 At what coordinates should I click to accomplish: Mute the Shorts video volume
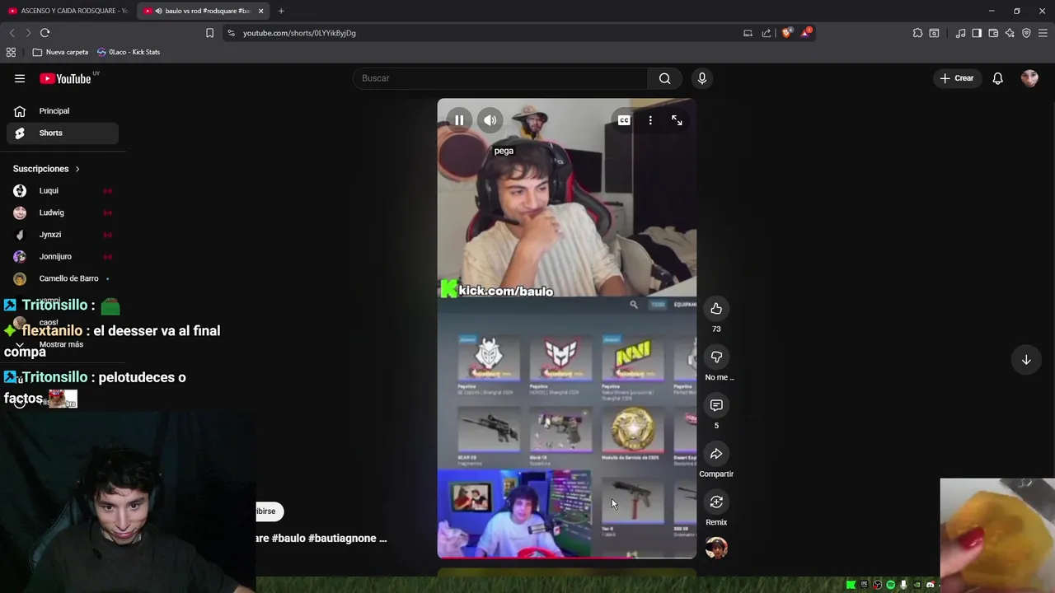(x=490, y=120)
